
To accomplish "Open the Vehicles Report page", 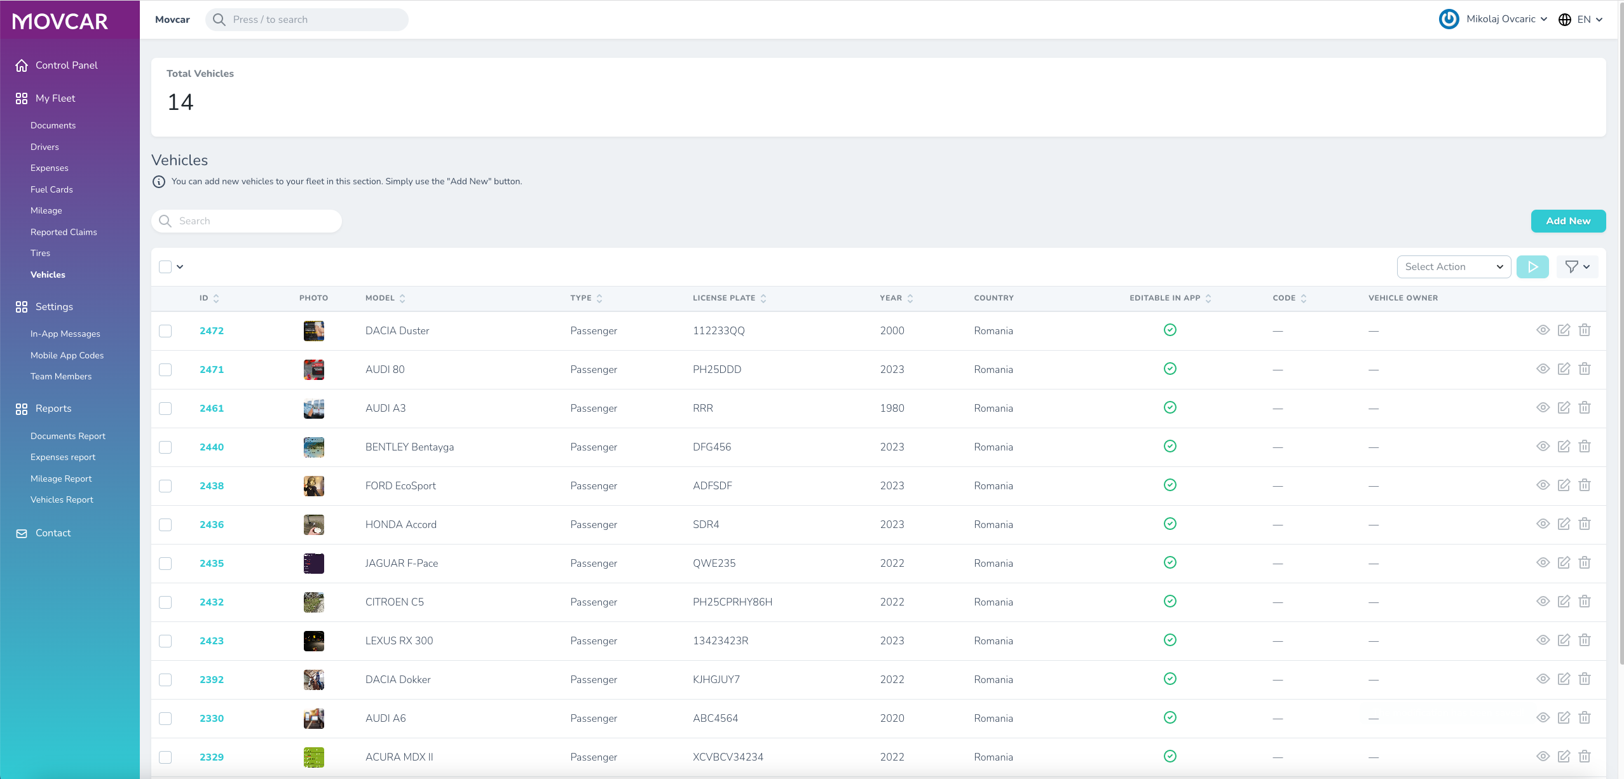I will (x=61, y=499).
